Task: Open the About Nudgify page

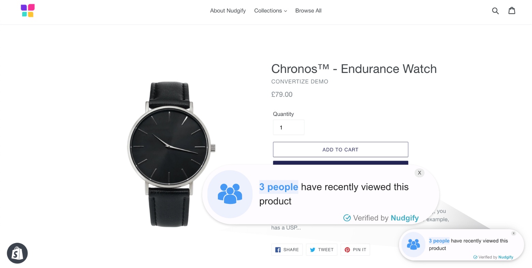Action: (228, 11)
